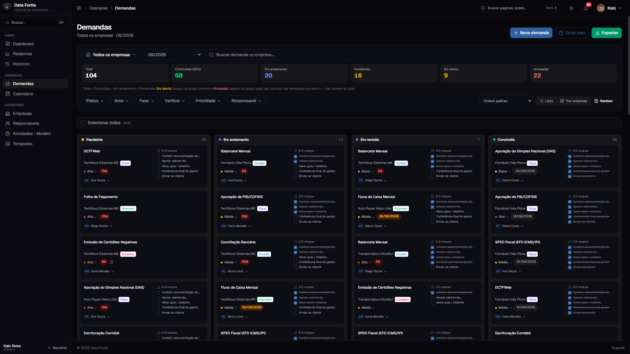Open Relatorios in the sidebar
Screen dimensions: 630x354
pos(35,54)
